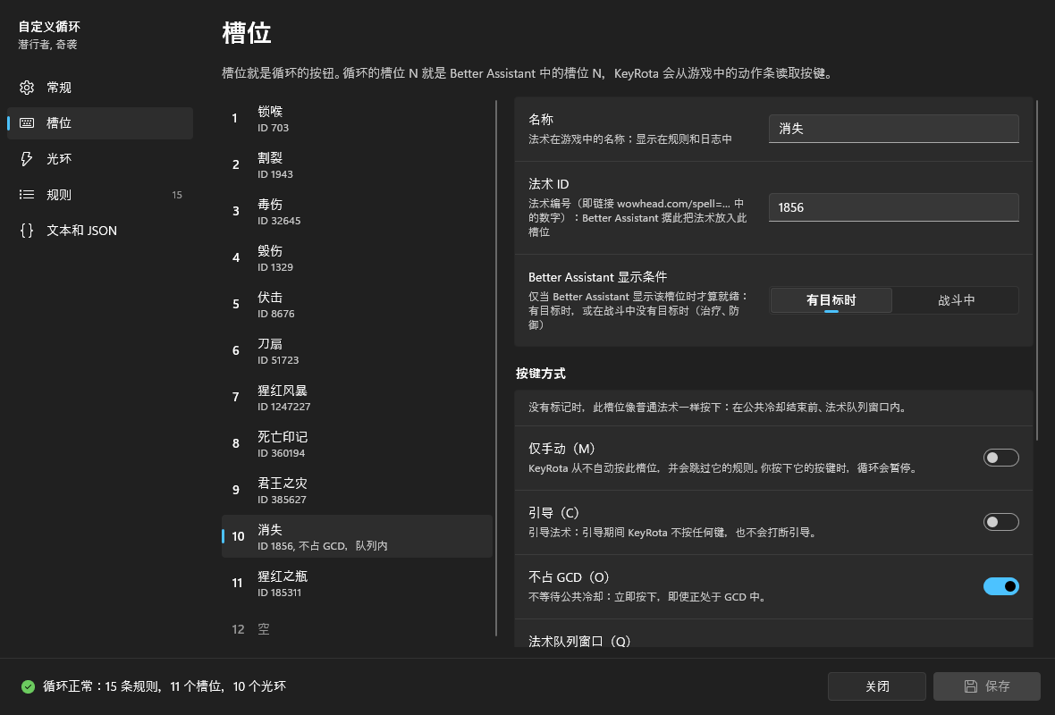The image size is (1055, 715).
Task: Disable the 不占 GCD (O) switch
Action: [x=1000, y=586]
